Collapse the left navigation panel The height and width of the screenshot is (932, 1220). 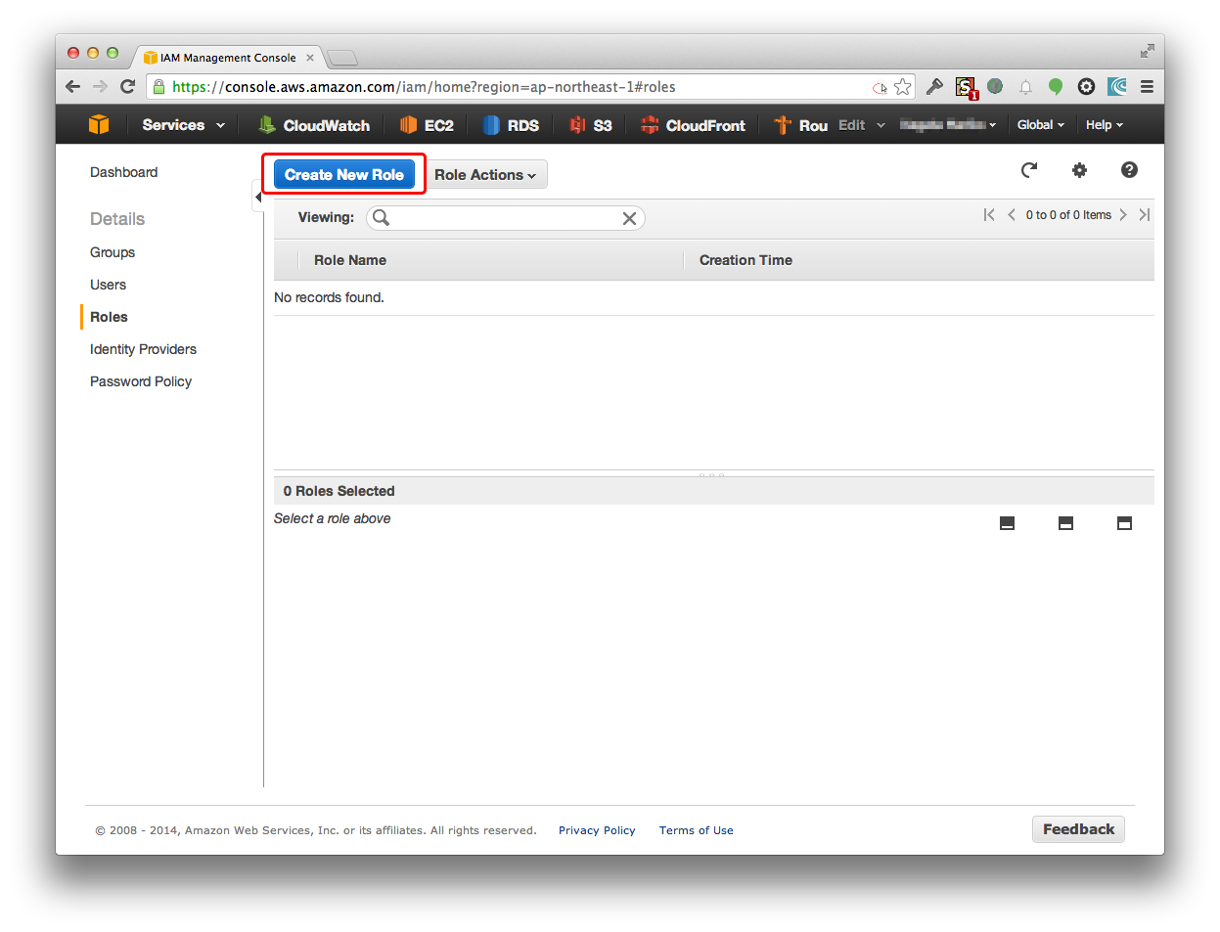coord(258,197)
